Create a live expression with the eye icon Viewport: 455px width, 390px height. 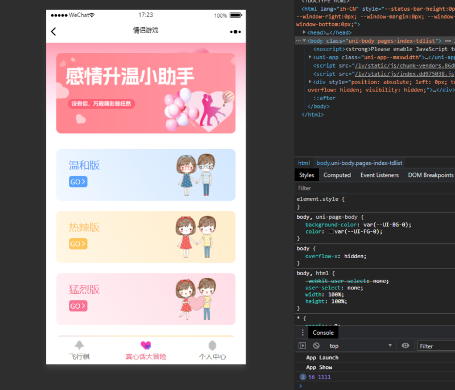point(406,345)
